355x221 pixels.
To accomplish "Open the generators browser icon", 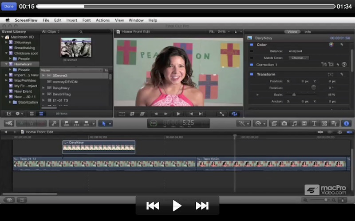I will (x=324, y=123).
